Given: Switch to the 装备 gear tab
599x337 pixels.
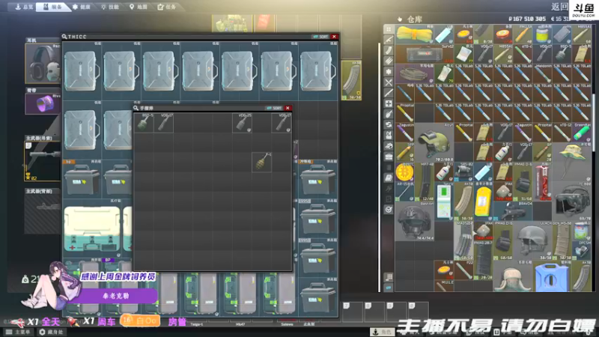Looking at the screenshot, I should 52,7.
